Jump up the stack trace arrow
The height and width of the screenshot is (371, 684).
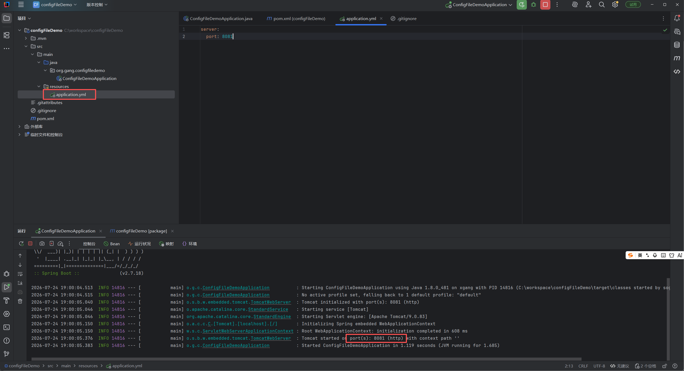click(x=20, y=256)
